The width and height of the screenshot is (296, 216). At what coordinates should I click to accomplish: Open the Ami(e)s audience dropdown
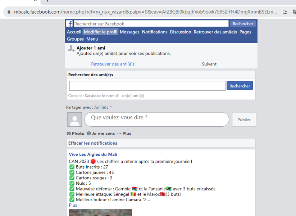[103, 107]
